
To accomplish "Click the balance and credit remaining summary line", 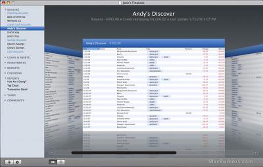I will point(154,19).
